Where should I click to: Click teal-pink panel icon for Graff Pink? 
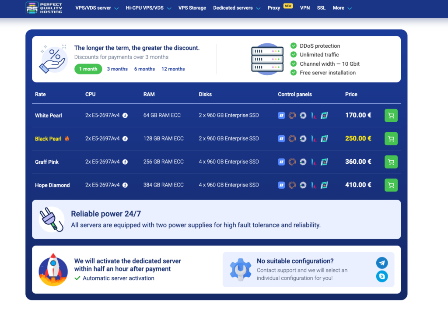(x=314, y=162)
